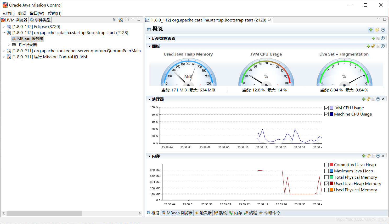The image size is (389, 224).
Task: Click JVM browser horizontal scrollbar right arrow
Action: pos(139,214)
